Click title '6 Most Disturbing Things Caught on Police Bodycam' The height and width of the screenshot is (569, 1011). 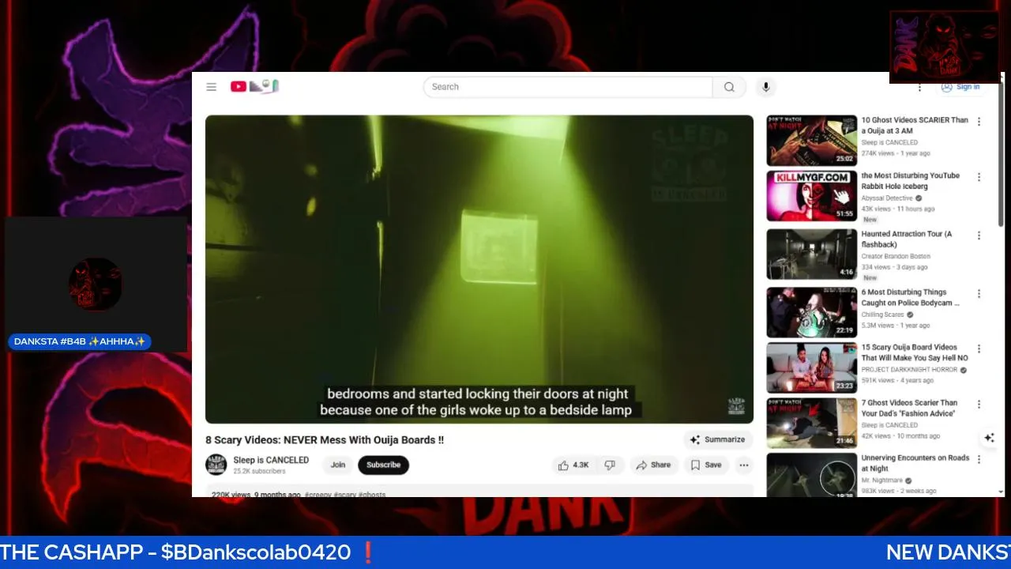(911, 297)
